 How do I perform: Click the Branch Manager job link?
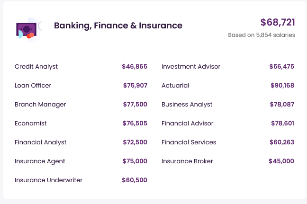[x=40, y=105]
